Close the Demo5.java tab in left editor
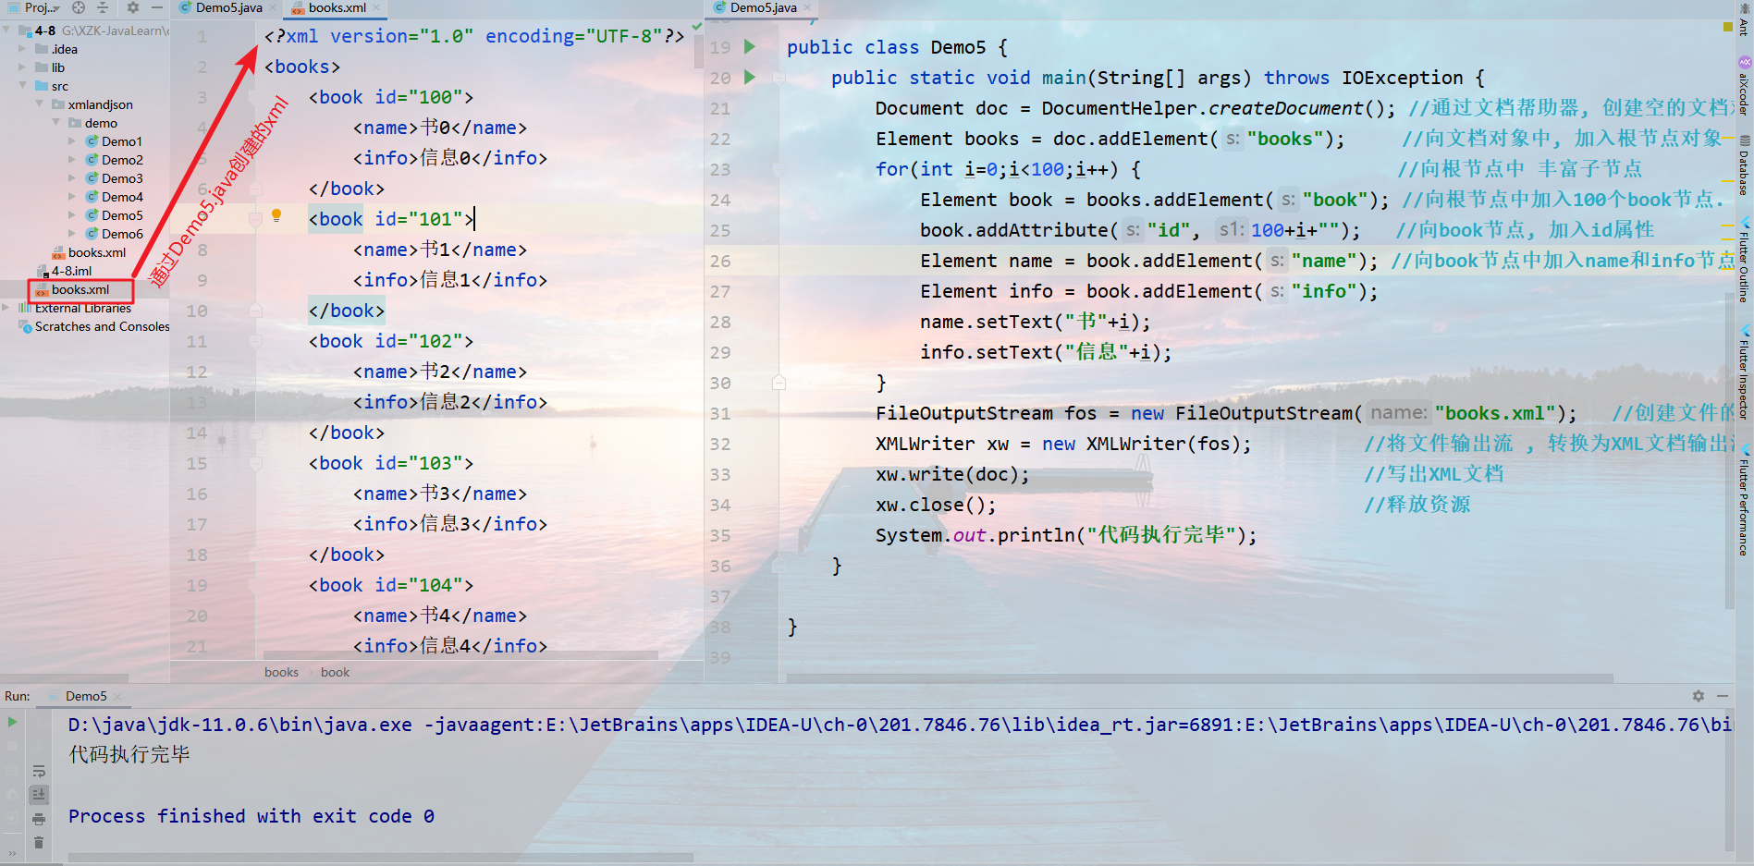 pyautogui.click(x=274, y=7)
